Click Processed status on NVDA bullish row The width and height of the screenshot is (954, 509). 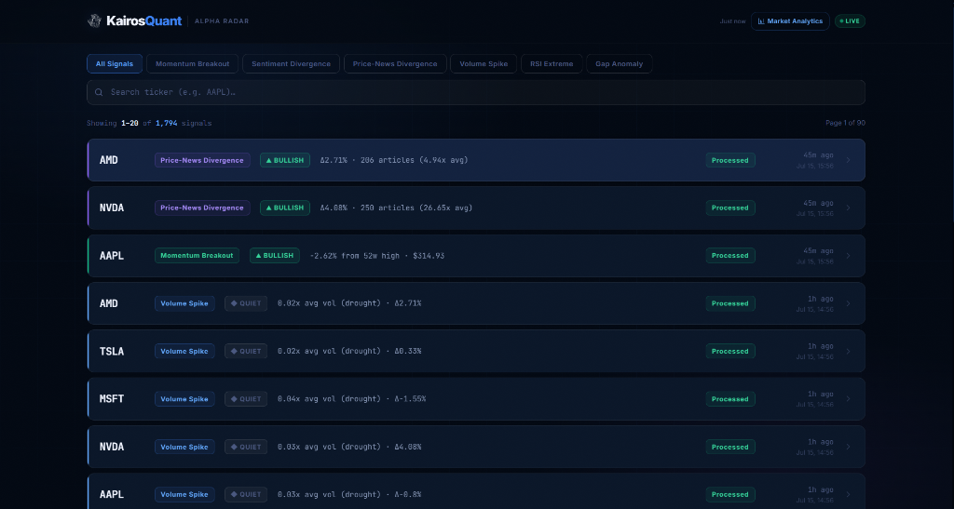pos(730,208)
